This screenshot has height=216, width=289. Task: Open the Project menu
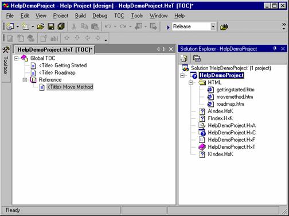pos(61,16)
